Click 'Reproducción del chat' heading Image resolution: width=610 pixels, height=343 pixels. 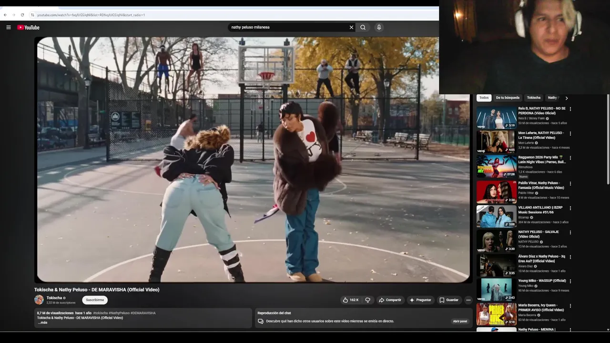(274, 313)
